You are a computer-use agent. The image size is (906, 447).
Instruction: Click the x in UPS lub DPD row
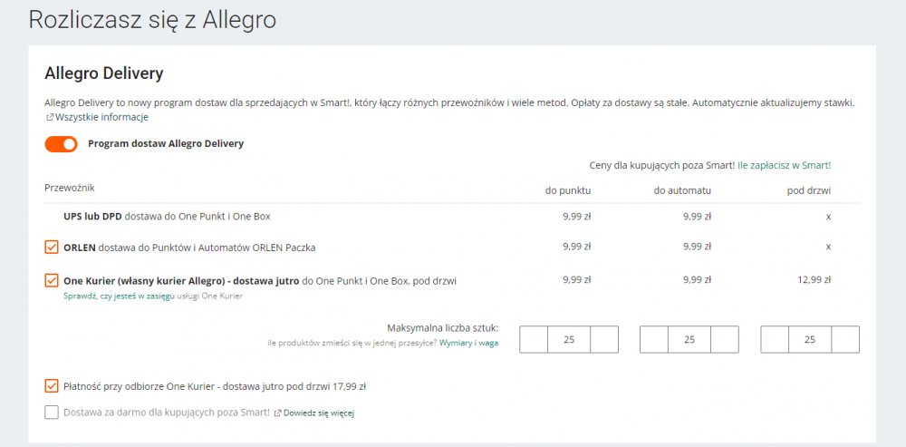tap(828, 217)
